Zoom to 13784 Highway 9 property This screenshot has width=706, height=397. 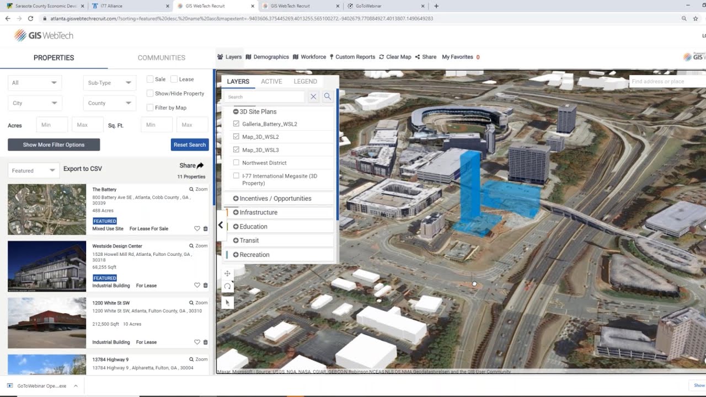click(x=199, y=360)
